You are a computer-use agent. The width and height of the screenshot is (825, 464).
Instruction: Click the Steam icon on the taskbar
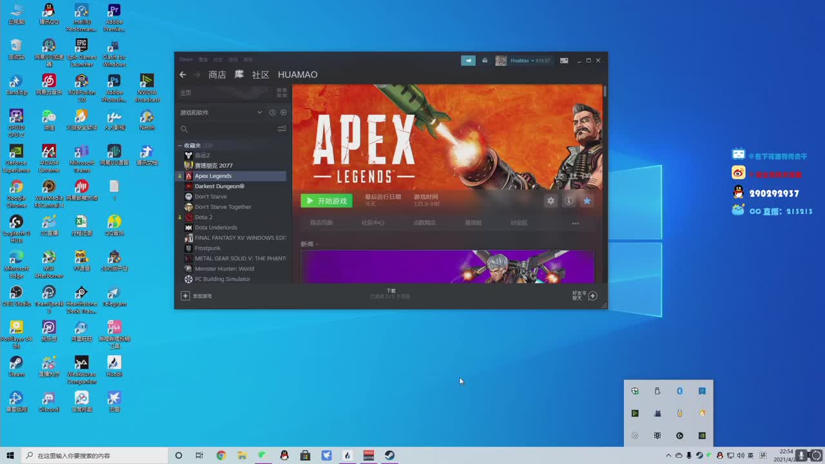point(390,456)
